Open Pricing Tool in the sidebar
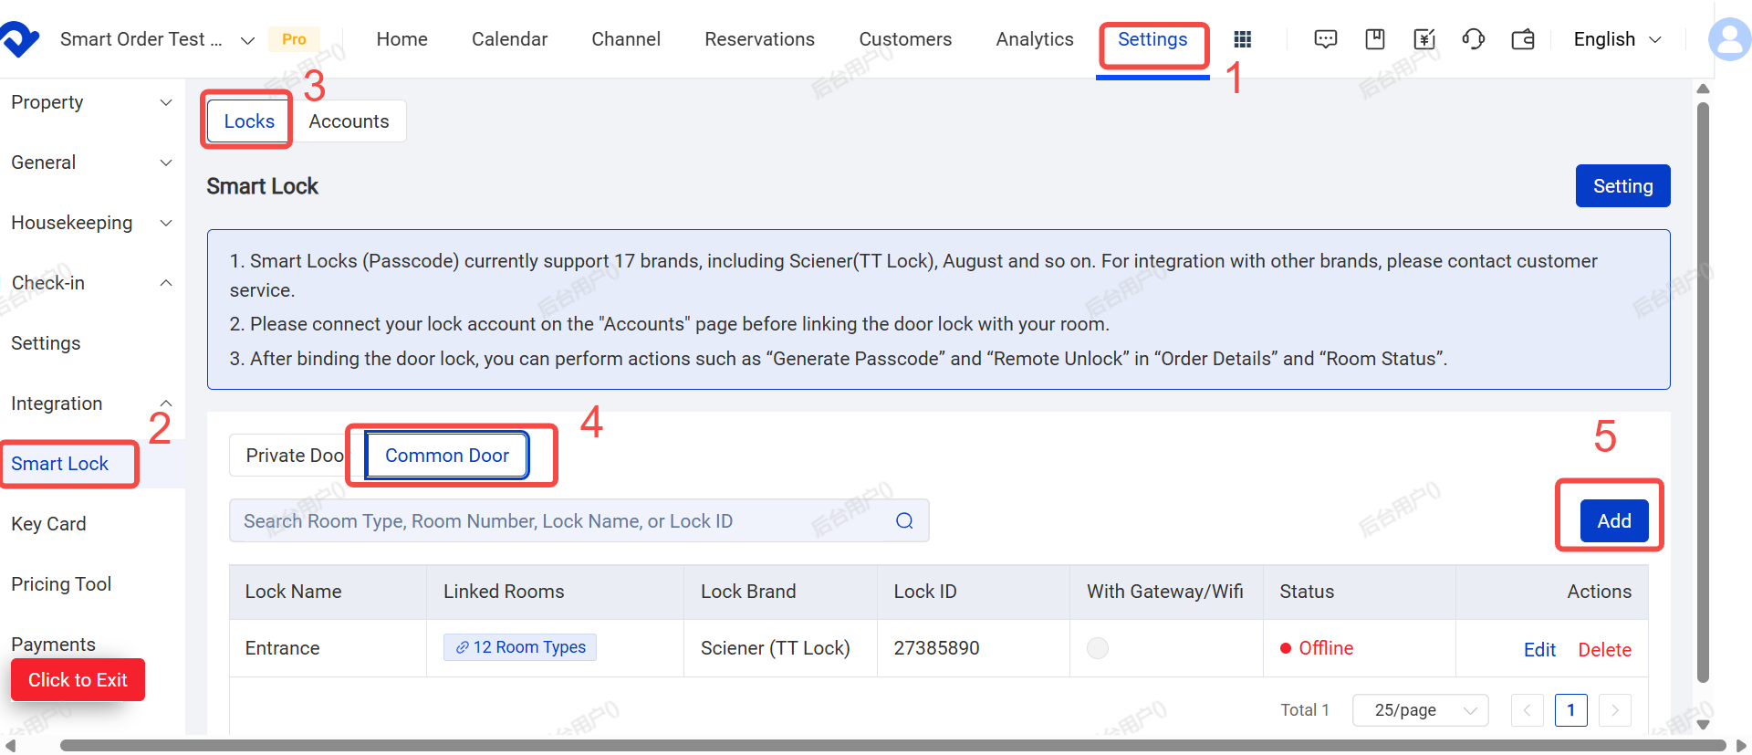1752x755 pixels. point(61,584)
